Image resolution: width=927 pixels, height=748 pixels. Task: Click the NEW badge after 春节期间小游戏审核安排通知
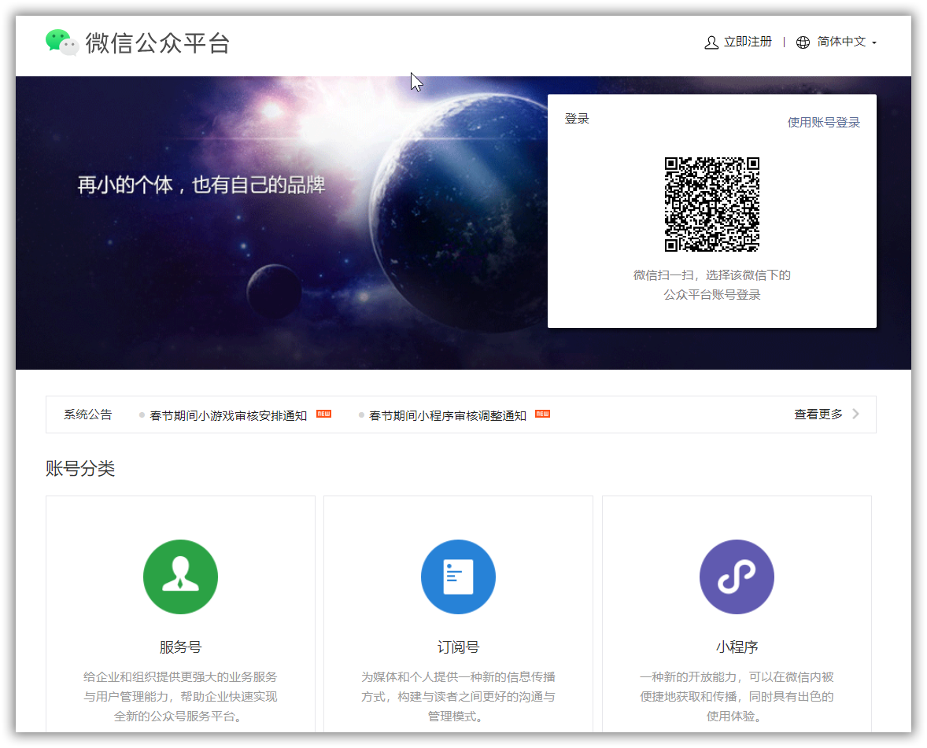pyautogui.click(x=324, y=414)
